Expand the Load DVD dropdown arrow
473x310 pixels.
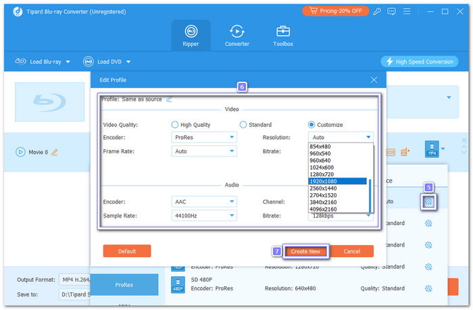click(x=128, y=62)
